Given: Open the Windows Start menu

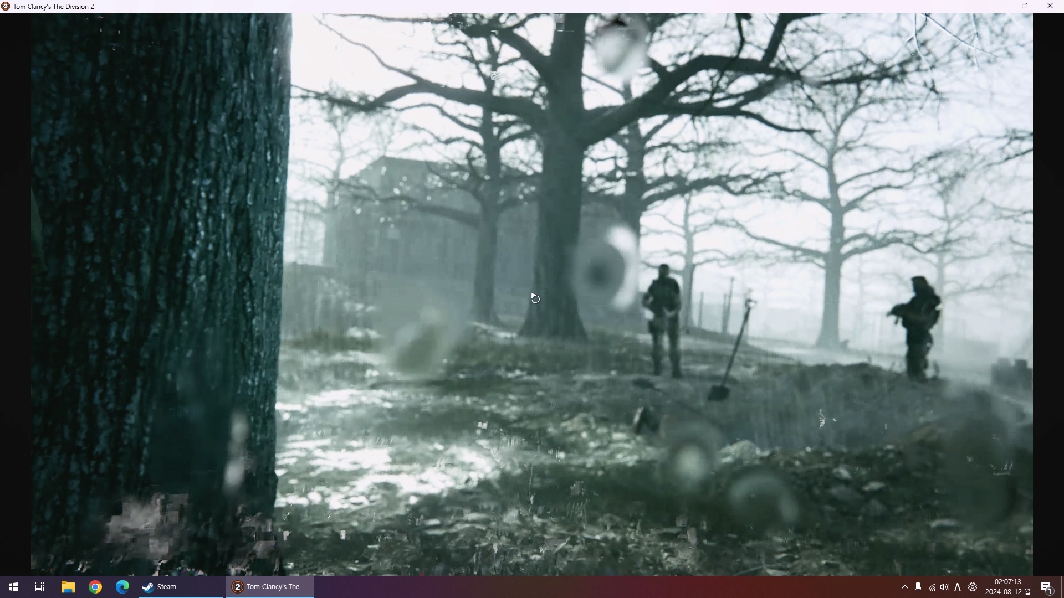Looking at the screenshot, I should 13,587.
